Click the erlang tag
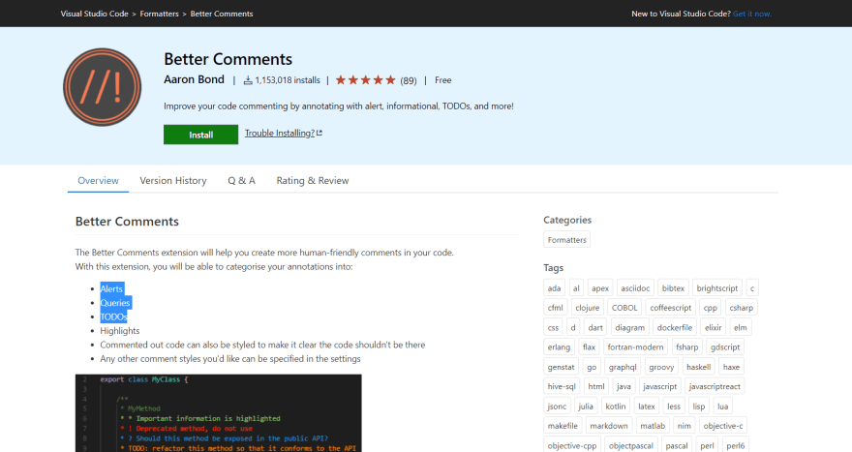852x452 pixels. [x=559, y=347]
